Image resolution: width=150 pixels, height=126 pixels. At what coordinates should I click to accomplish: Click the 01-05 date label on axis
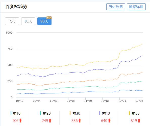139,101
